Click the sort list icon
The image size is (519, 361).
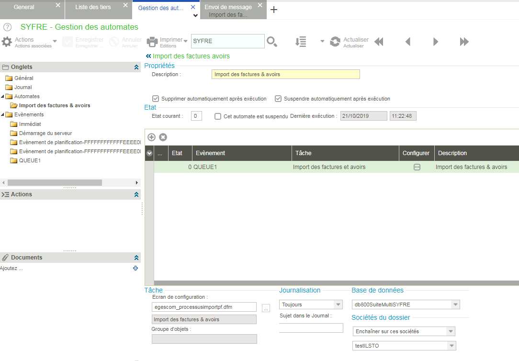[x=301, y=42]
